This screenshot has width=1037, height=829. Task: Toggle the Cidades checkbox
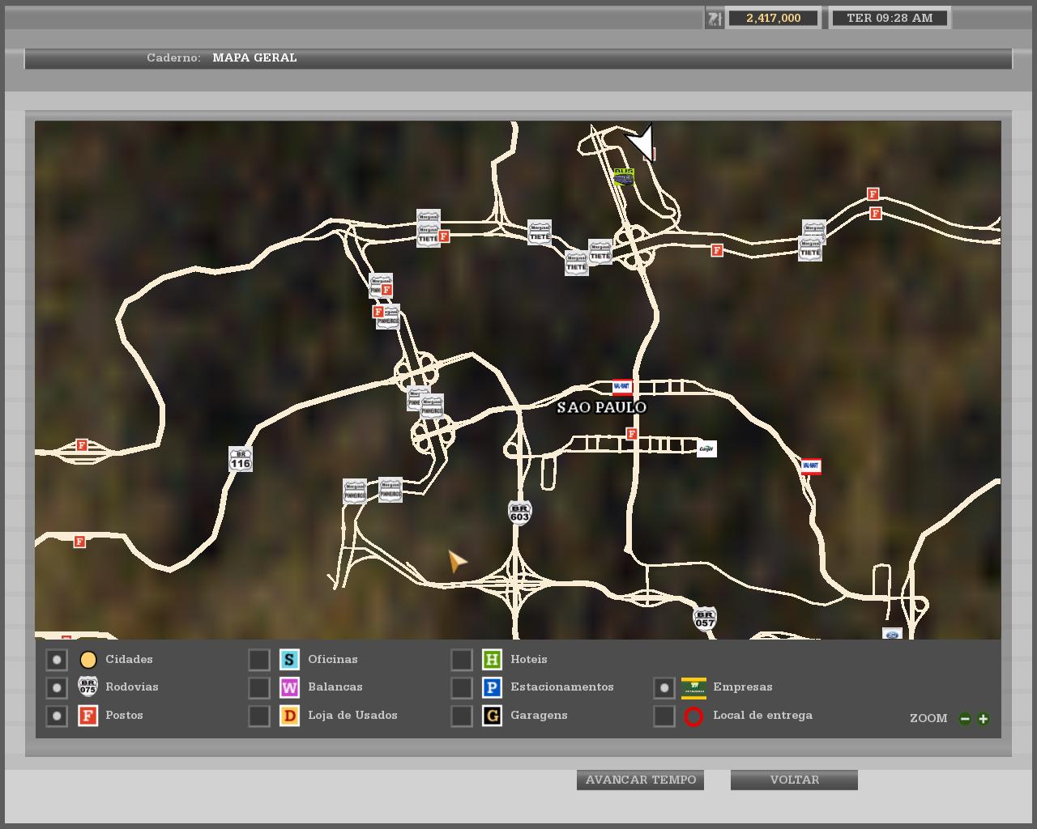(x=57, y=660)
